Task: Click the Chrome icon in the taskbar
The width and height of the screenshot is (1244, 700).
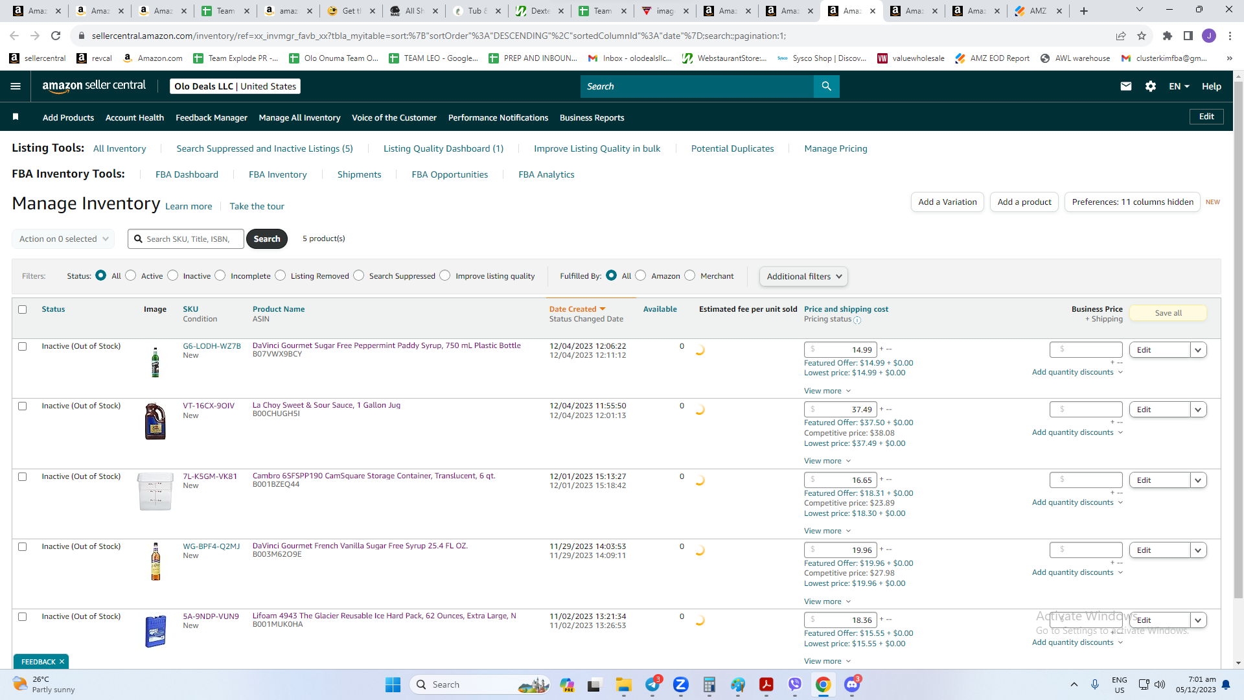Action: point(824,684)
